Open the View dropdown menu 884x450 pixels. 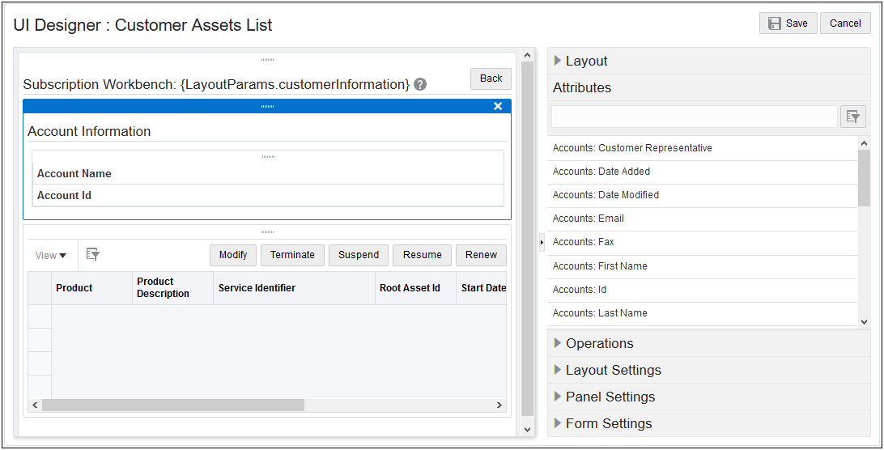pyautogui.click(x=50, y=256)
